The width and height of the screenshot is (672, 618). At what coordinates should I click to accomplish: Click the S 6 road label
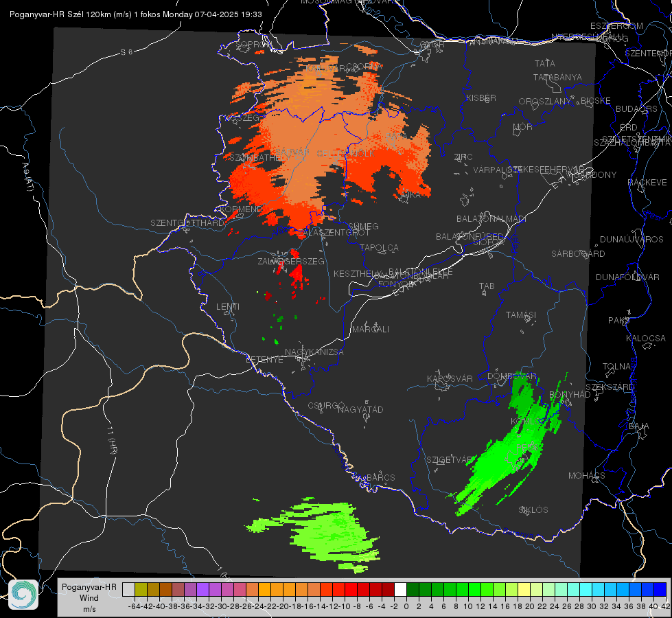126,52
